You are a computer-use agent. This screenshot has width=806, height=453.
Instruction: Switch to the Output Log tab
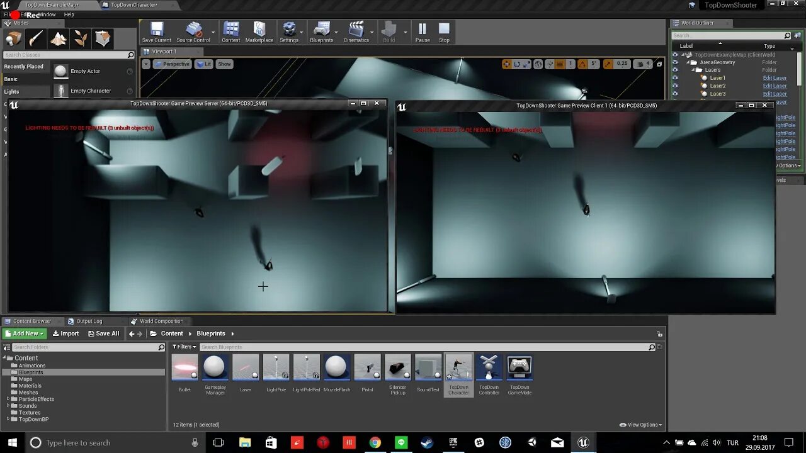89,321
